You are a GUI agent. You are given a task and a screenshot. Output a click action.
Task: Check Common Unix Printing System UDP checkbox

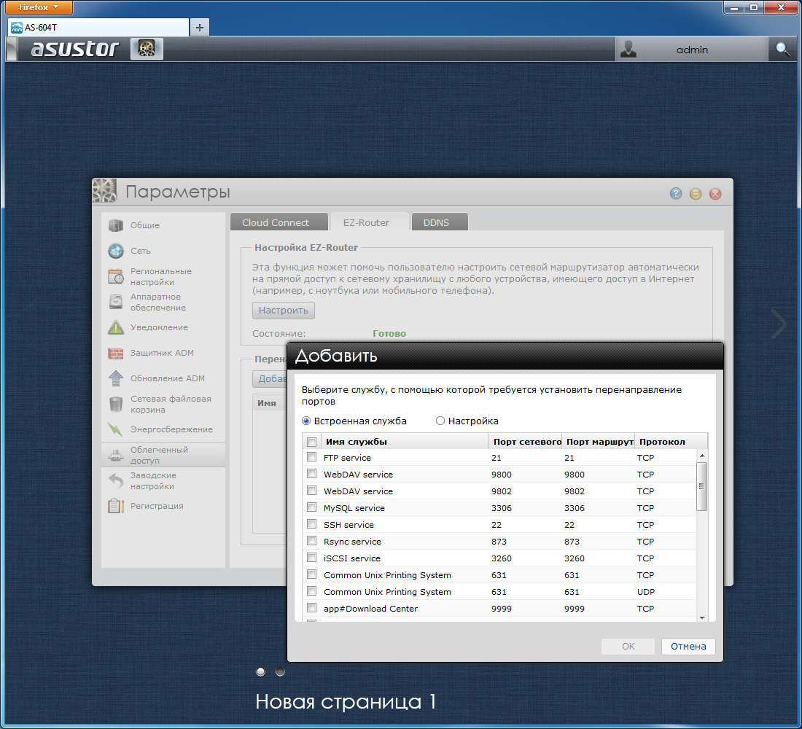[x=311, y=591]
